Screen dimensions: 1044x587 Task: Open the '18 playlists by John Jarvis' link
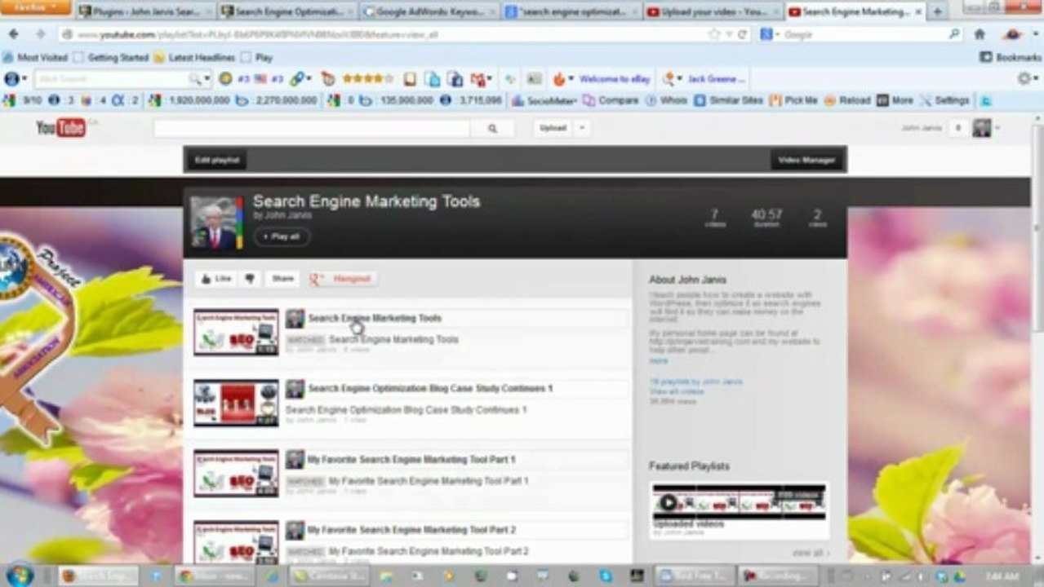(x=695, y=382)
